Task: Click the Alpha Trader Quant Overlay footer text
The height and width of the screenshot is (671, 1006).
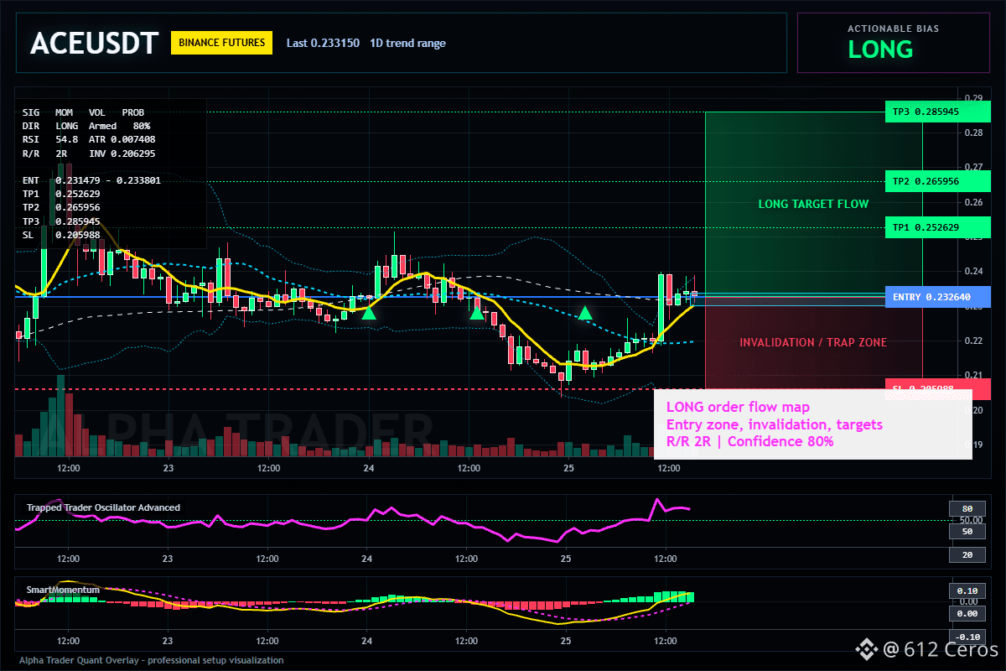Action: [151, 660]
